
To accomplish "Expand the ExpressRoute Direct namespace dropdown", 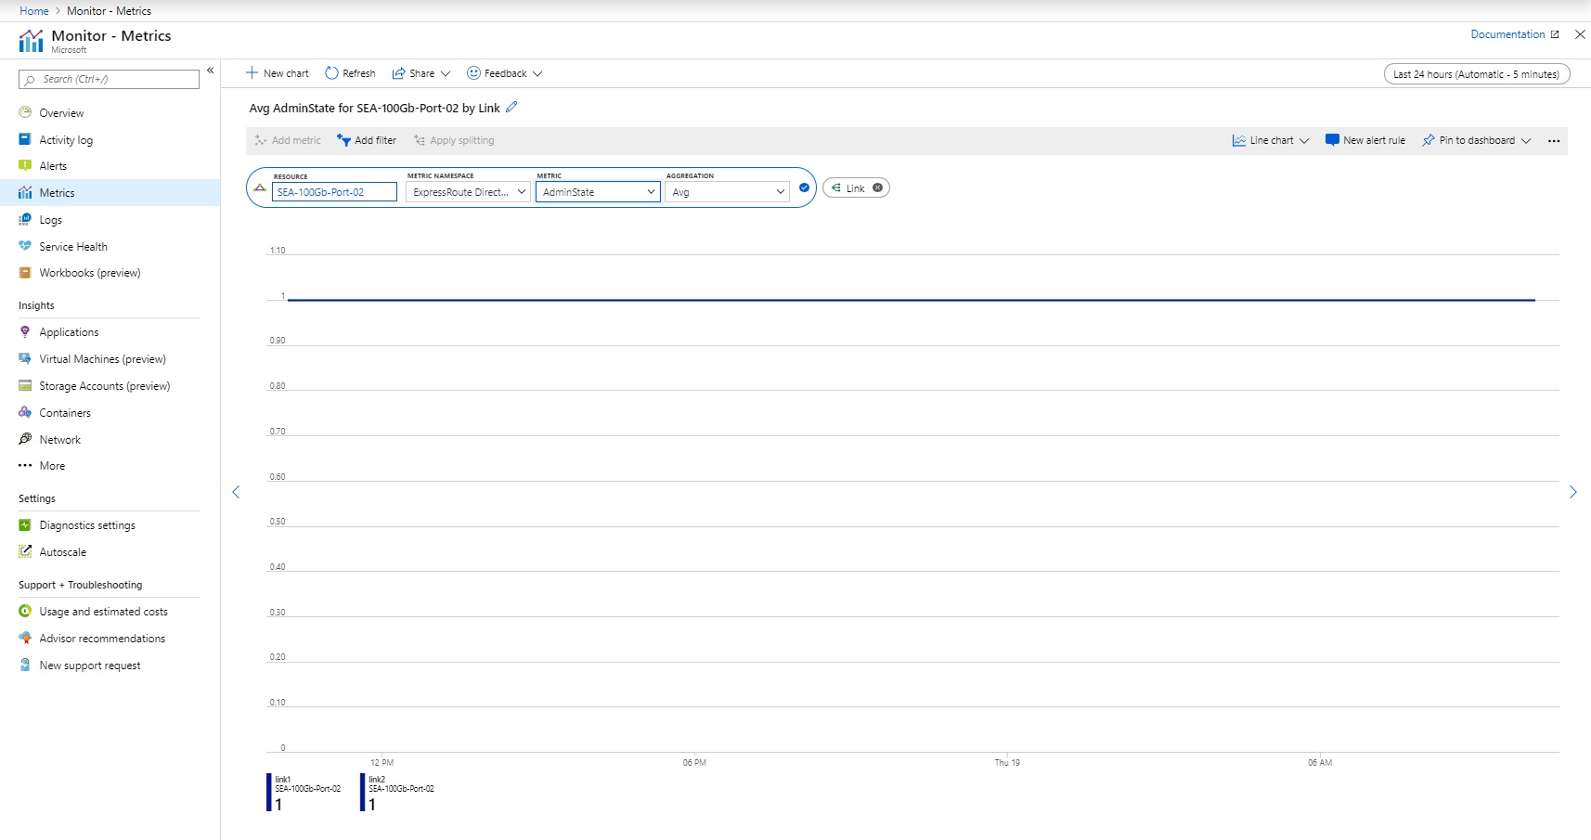I will (x=468, y=191).
